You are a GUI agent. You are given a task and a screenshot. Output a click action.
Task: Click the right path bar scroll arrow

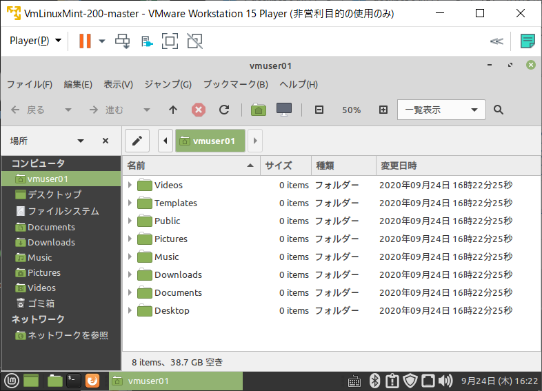[255, 141]
